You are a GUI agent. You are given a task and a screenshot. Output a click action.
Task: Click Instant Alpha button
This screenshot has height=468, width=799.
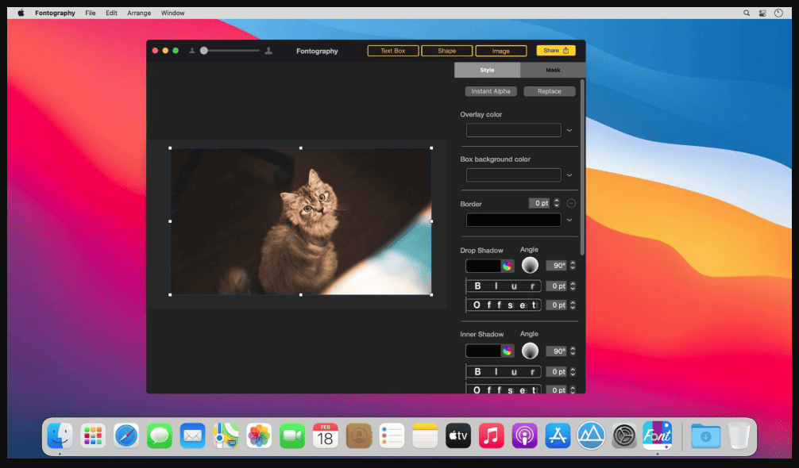491,91
